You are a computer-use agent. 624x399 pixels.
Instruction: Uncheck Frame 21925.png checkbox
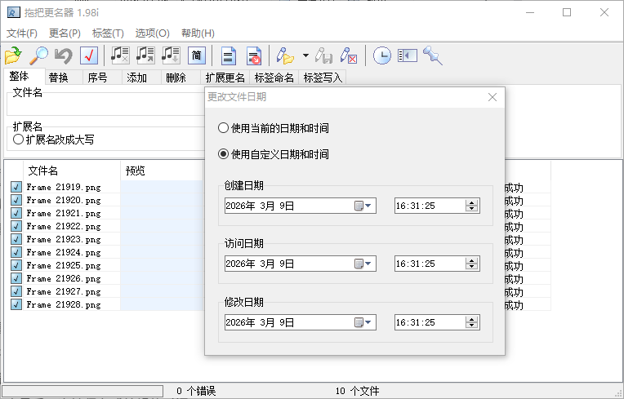pos(16,265)
